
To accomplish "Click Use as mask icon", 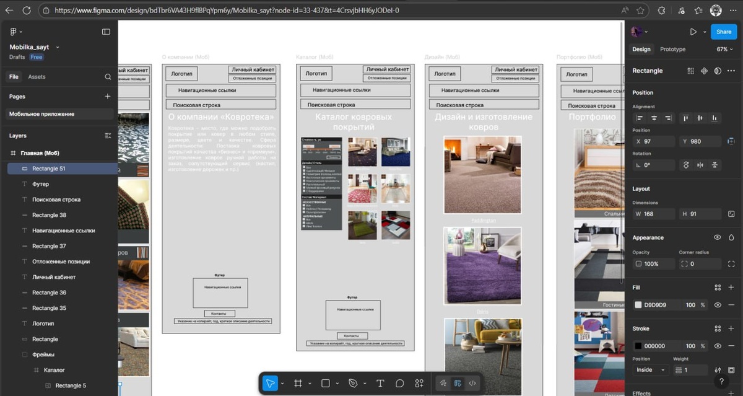I will click(x=718, y=71).
